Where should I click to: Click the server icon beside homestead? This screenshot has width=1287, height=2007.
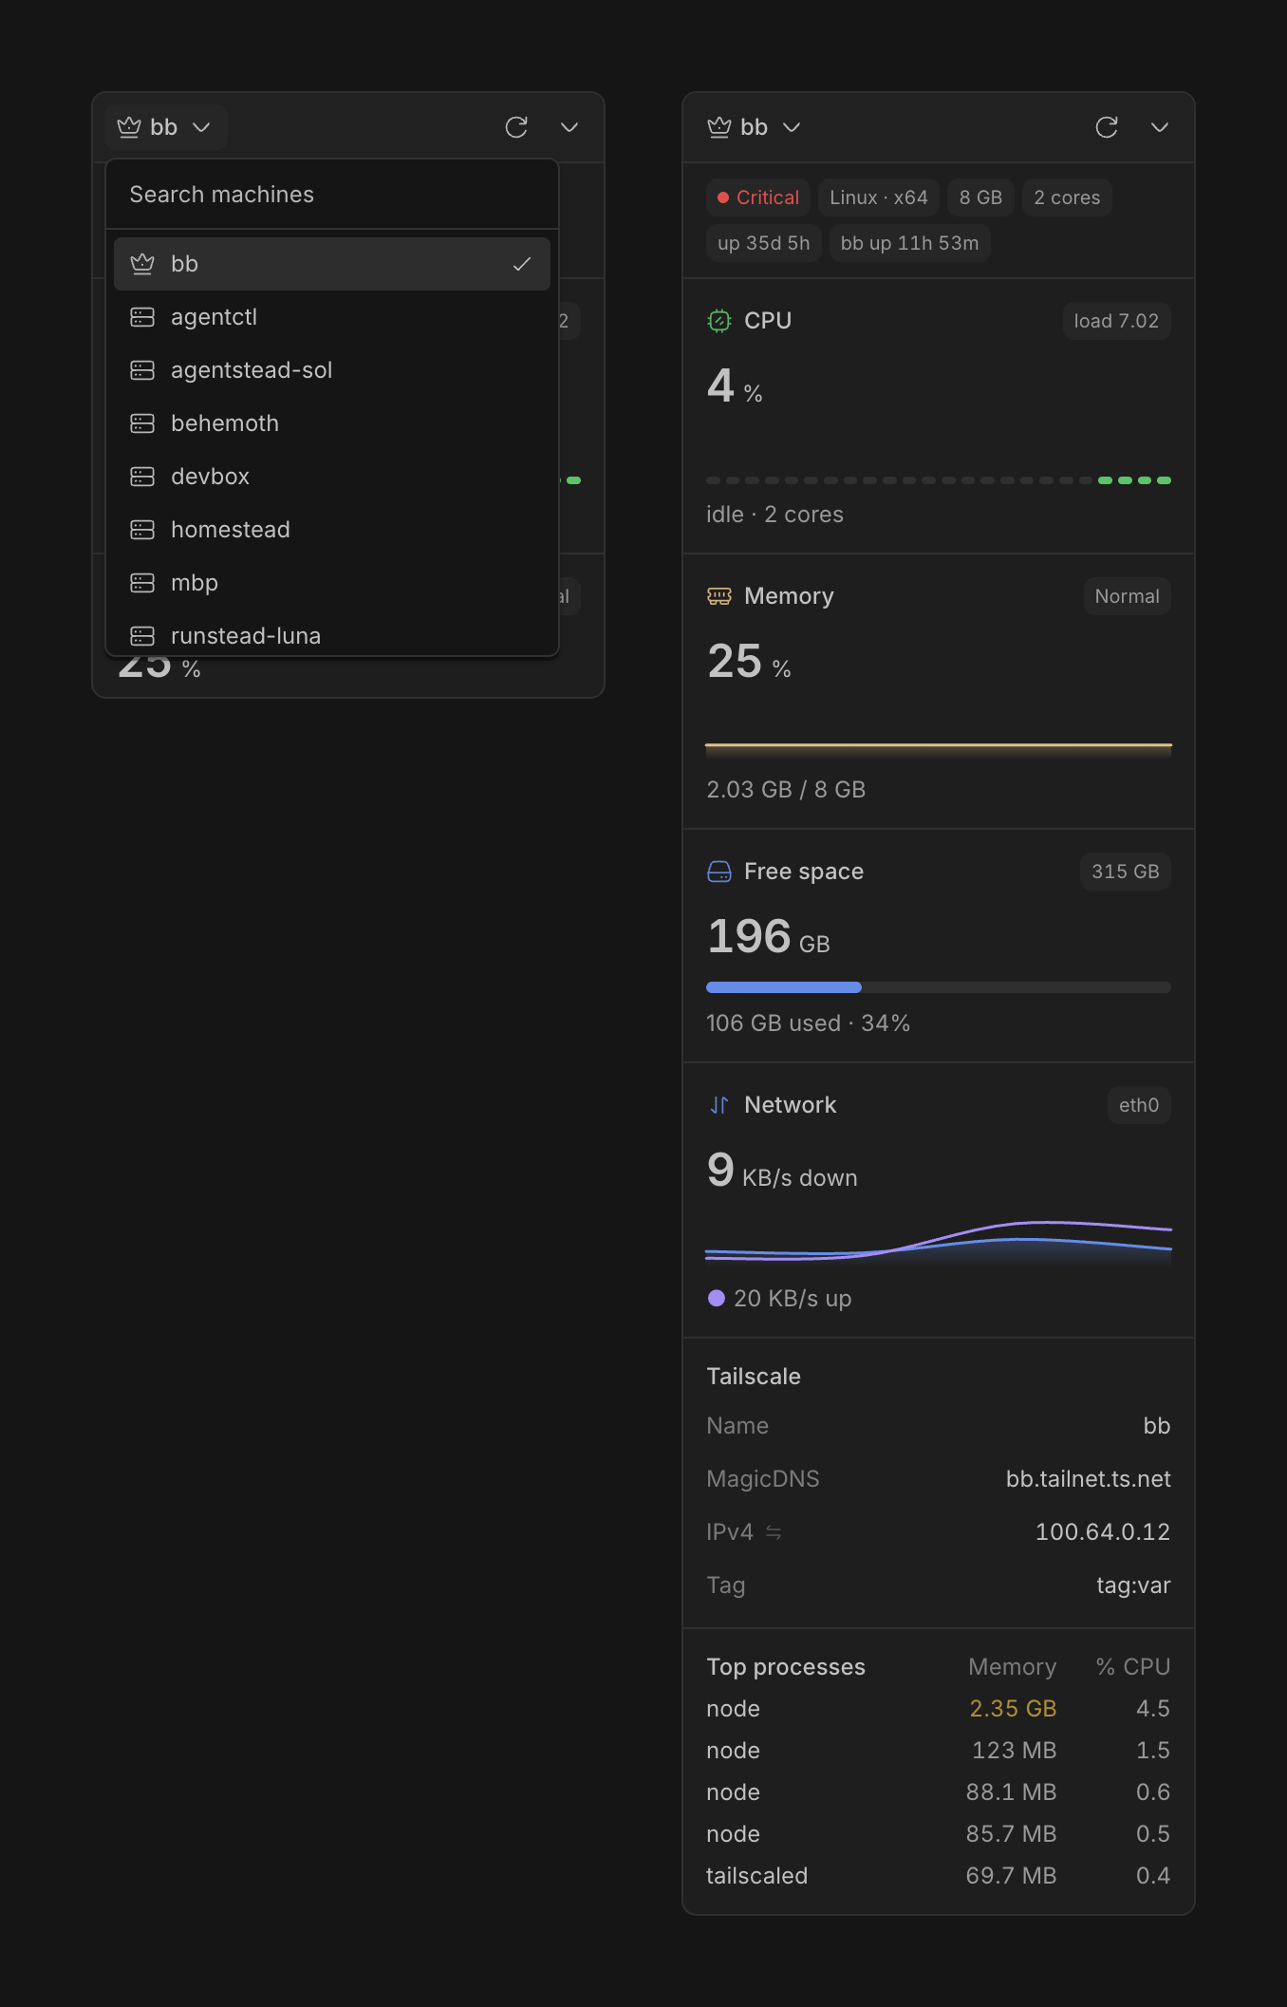click(x=142, y=530)
